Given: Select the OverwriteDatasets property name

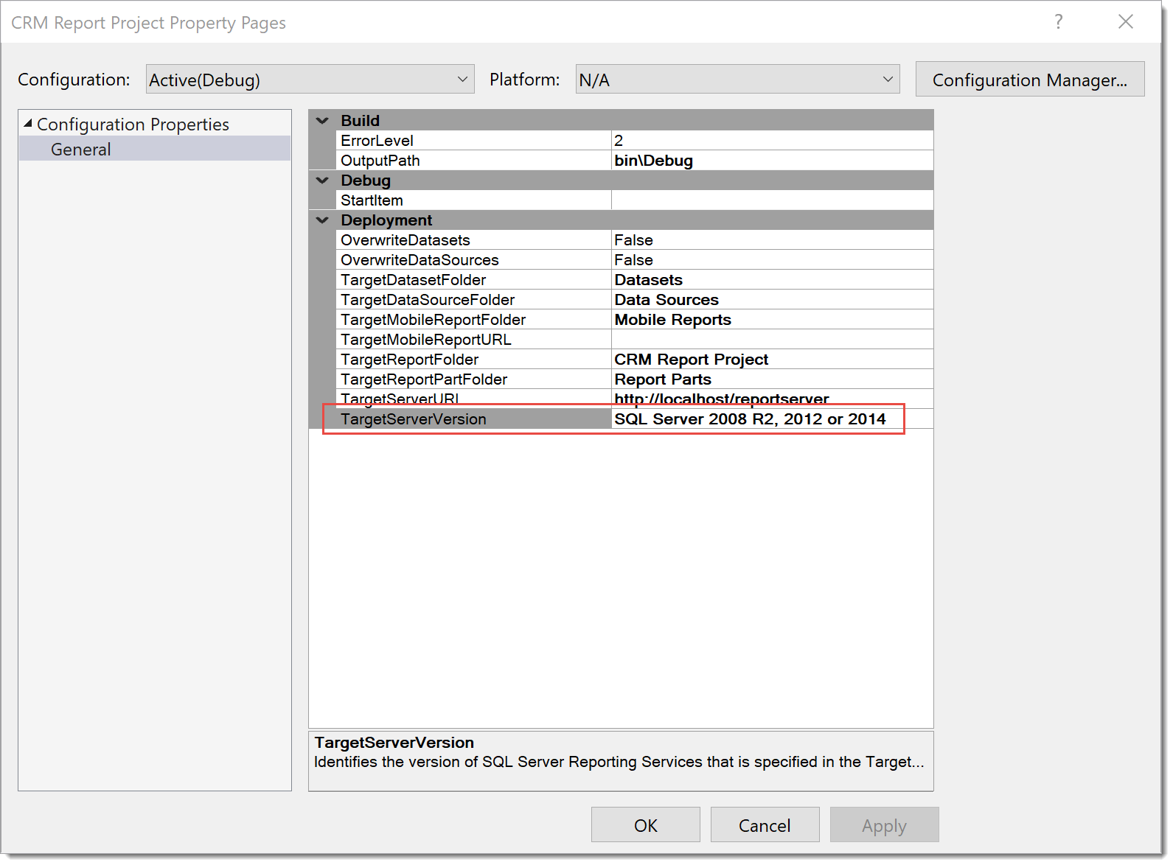Looking at the screenshot, I should [474, 239].
